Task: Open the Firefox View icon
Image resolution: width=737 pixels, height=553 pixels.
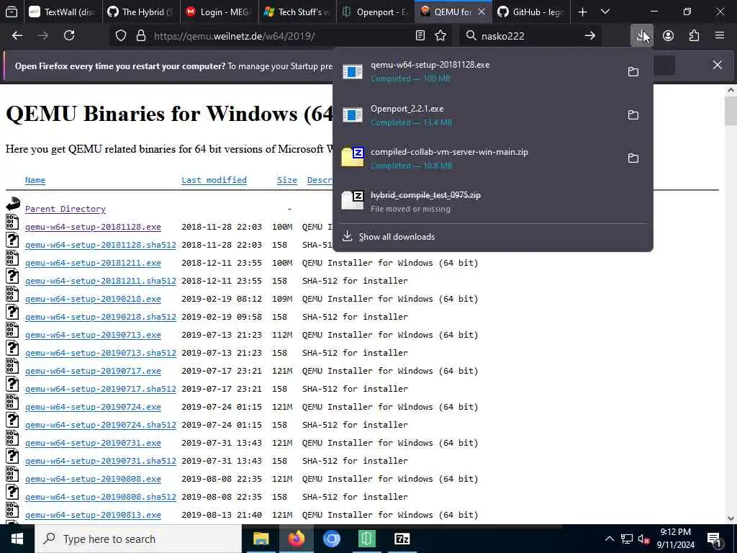Action: [12, 12]
